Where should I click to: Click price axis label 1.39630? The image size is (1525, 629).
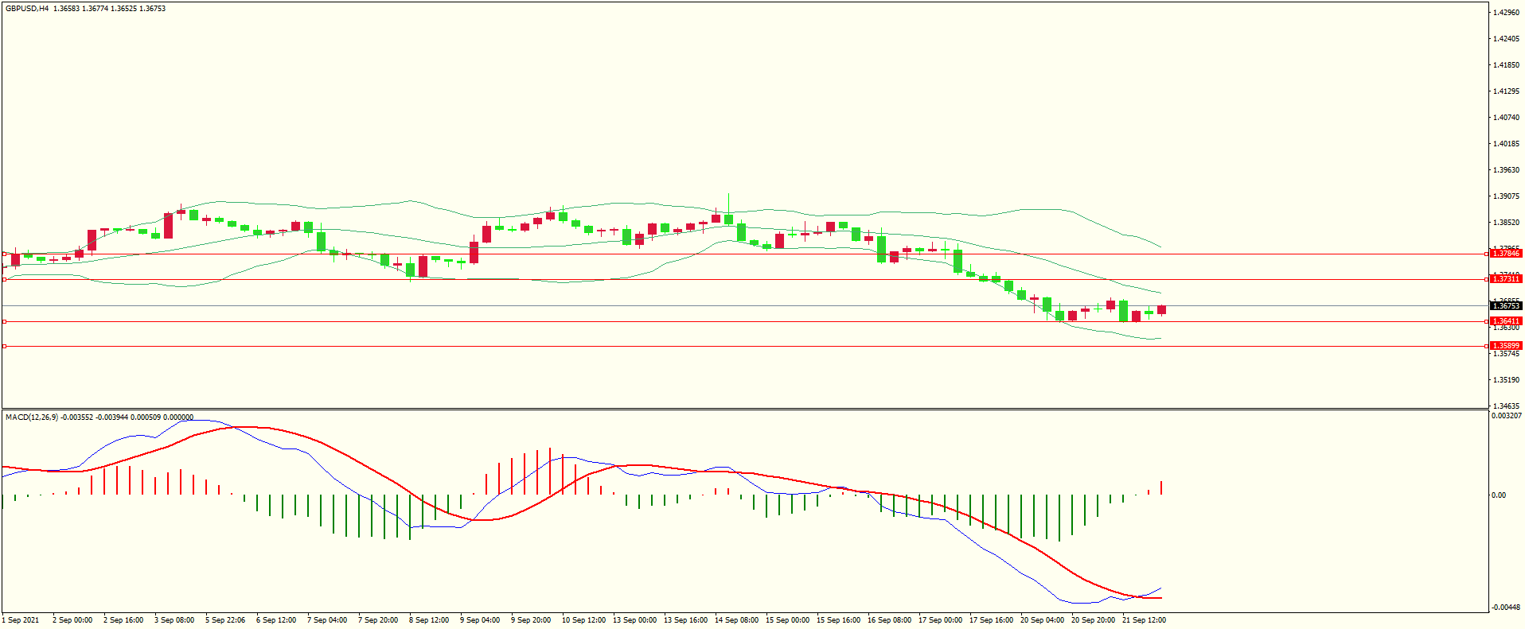(x=1507, y=170)
